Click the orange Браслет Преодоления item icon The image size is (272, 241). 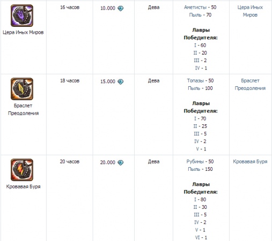[x=22, y=89]
